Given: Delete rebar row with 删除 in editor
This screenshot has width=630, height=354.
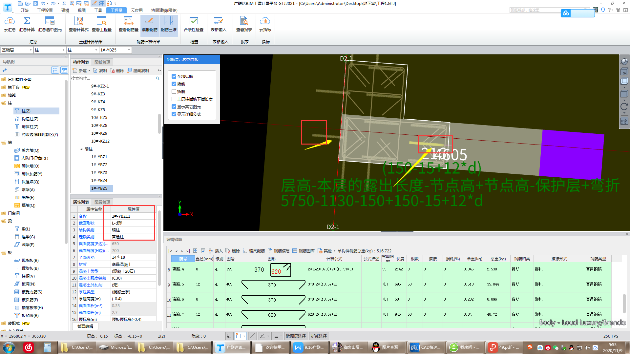Looking at the screenshot, I should click(233, 251).
